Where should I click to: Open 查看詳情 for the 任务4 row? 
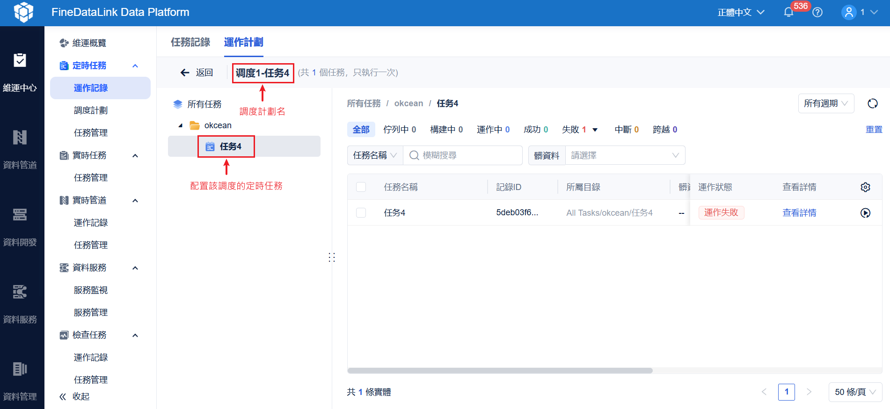coord(799,213)
